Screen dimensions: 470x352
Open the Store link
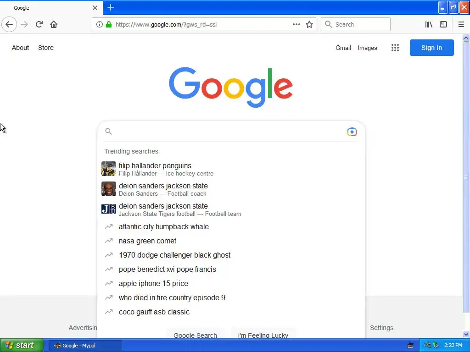(x=46, y=48)
